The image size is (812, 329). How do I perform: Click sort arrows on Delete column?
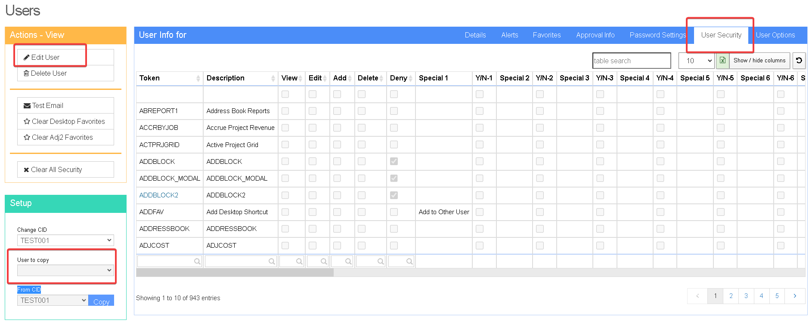pyautogui.click(x=381, y=78)
